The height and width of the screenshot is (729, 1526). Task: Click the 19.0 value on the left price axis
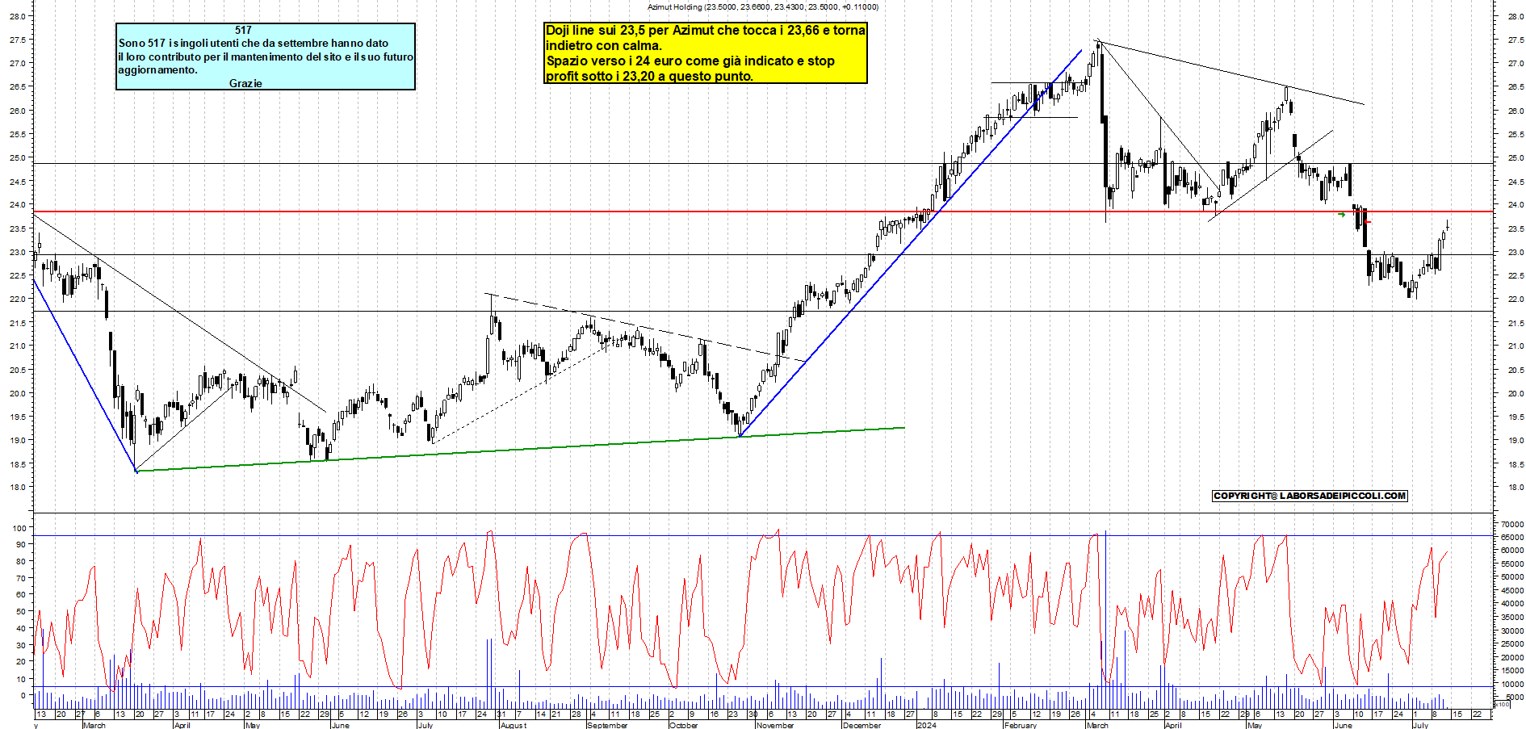(17, 441)
